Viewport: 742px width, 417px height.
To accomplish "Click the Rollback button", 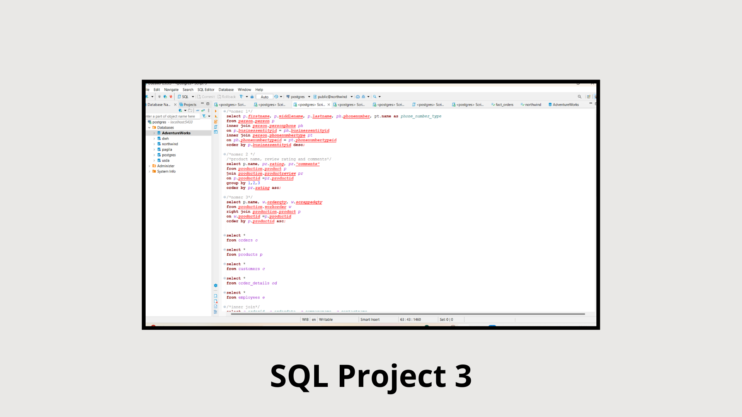I will coord(226,97).
